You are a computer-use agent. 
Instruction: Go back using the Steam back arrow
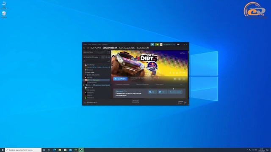tap(84, 48)
